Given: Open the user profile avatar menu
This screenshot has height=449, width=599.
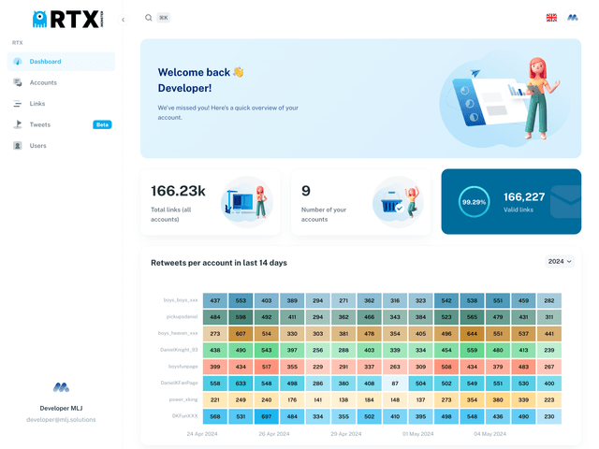Looking at the screenshot, I should [573, 18].
